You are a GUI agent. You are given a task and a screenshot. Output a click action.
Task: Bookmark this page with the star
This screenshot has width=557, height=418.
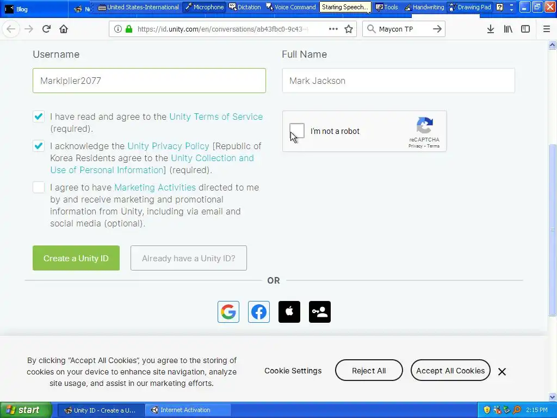(349, 29)
